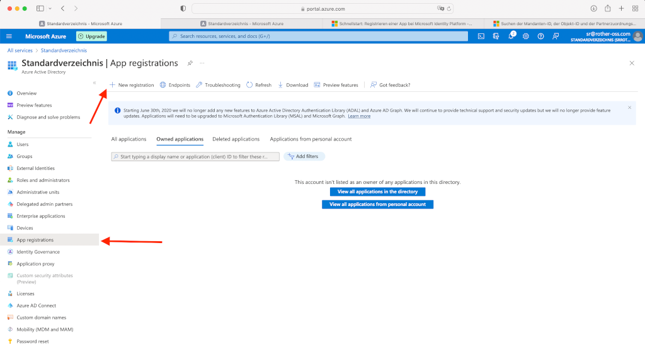Open Endpoints
The width and height of the screenshot is (645, 347).
click(x=175, y=84)
